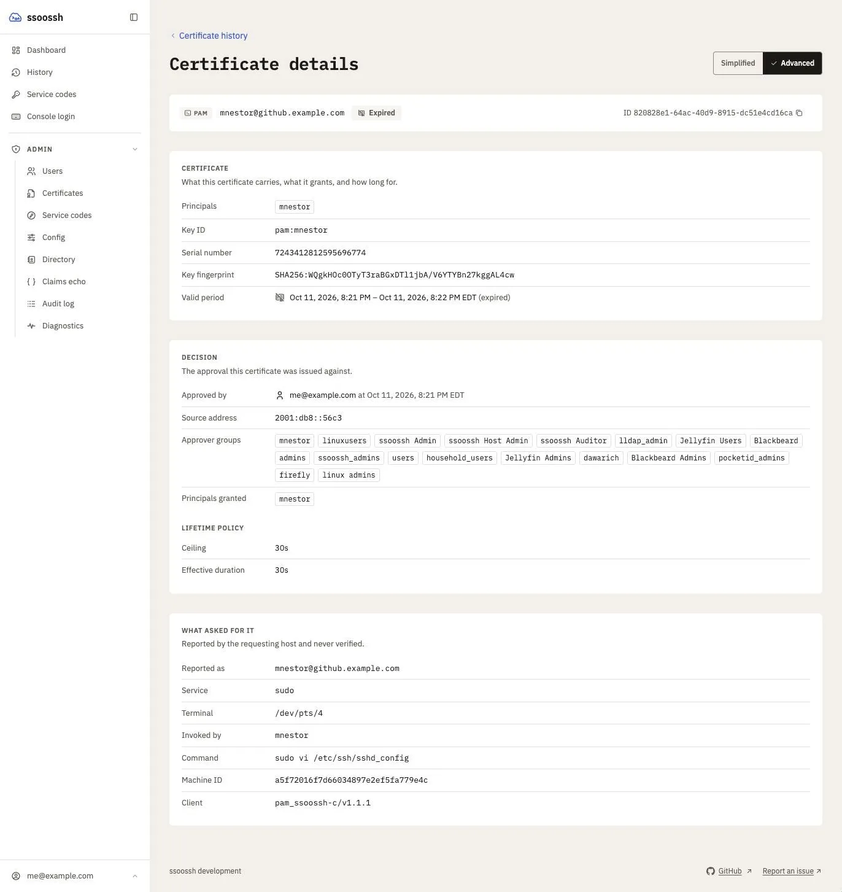
Task: Collapse the ADMIN section chevron
Action: pos(135,149)
